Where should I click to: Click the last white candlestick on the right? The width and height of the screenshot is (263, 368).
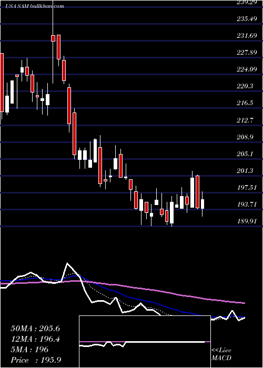pos(202,204)
